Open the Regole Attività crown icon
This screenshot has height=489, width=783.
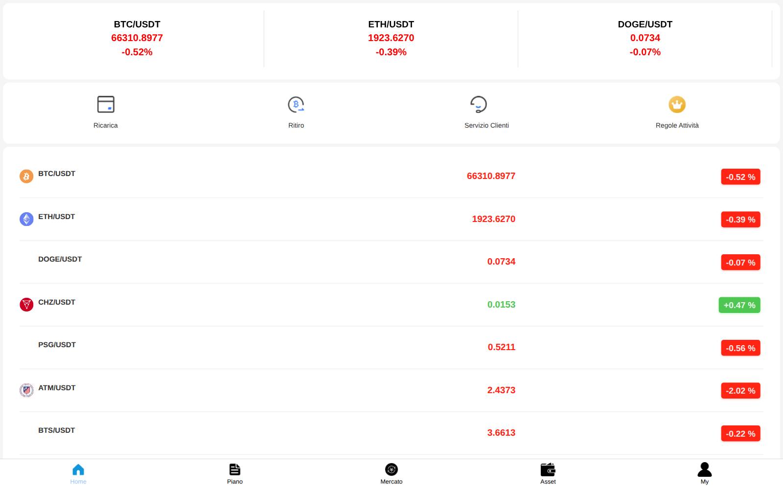pos(677,104)
